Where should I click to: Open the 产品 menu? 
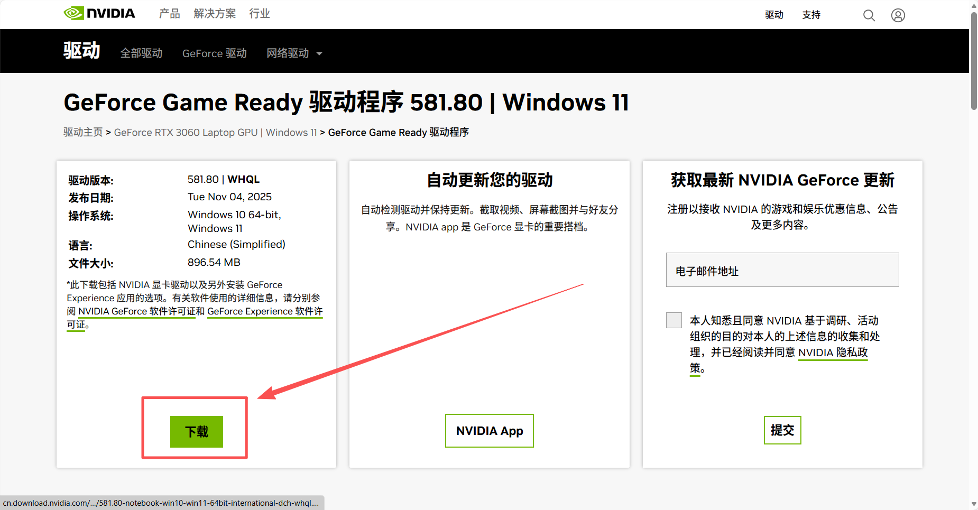coord(170,14)
